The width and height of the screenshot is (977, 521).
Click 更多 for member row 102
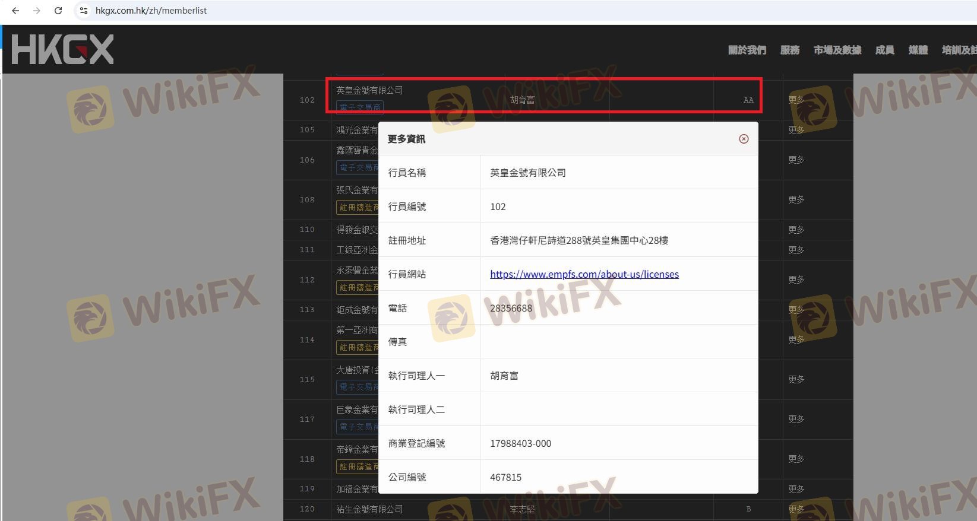pos(796,100)
